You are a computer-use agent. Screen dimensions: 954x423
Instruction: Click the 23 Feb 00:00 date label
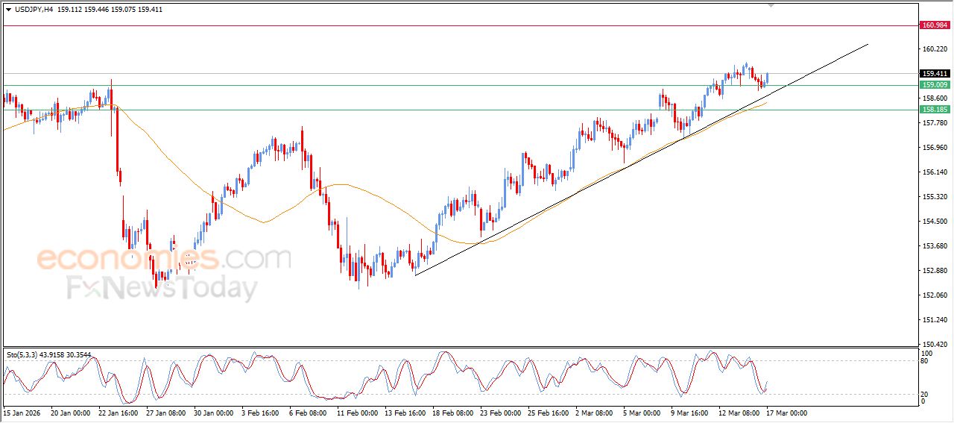499,413
